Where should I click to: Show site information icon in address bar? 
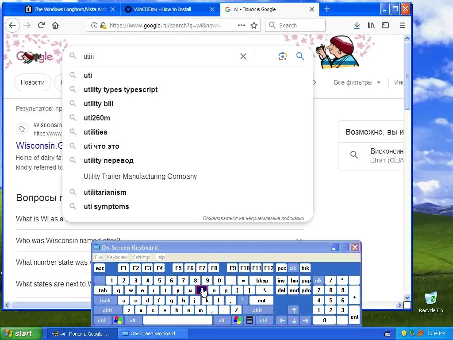click(94, 25)
